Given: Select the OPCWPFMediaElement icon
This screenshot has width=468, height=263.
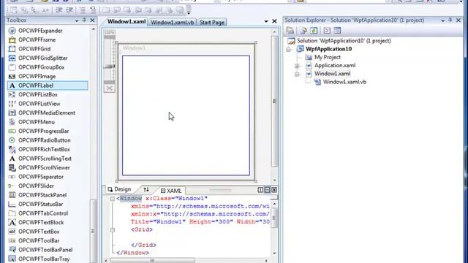Looking at the screenshot, I should (x=12, y=113).
